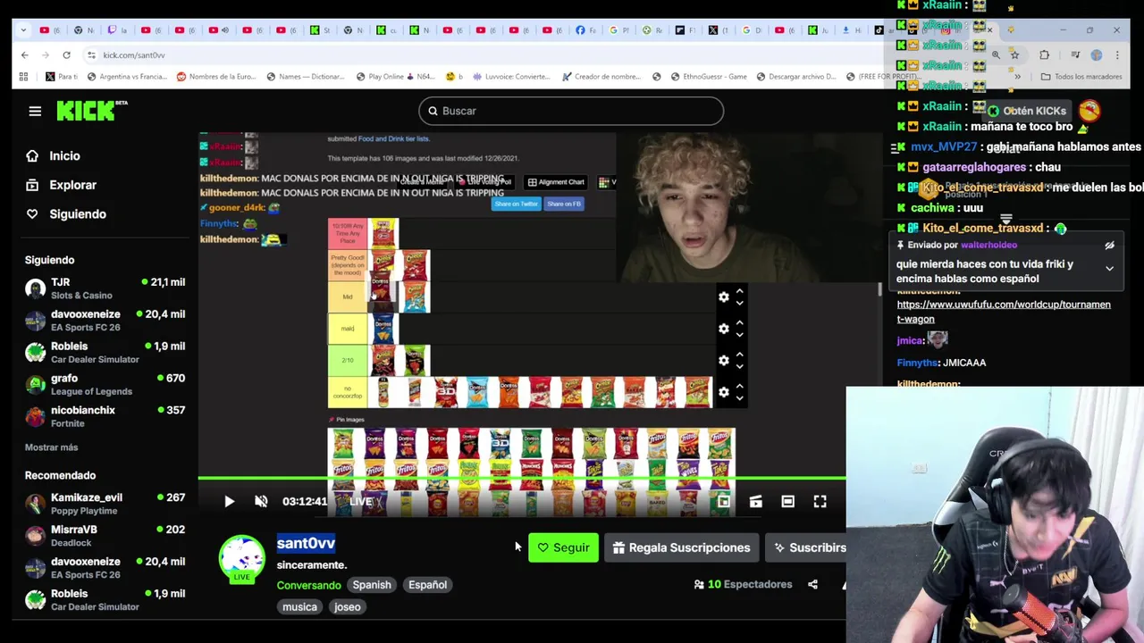Click the Mid tier label
Image resolution: width=1144 pixels, height=643 pixels.
(348, 296)
